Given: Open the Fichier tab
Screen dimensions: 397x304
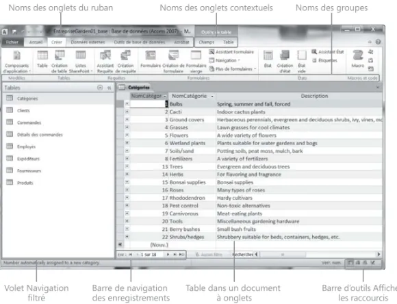Looking at the screenshot, I should pyautogui.click(x=12, y=42).
